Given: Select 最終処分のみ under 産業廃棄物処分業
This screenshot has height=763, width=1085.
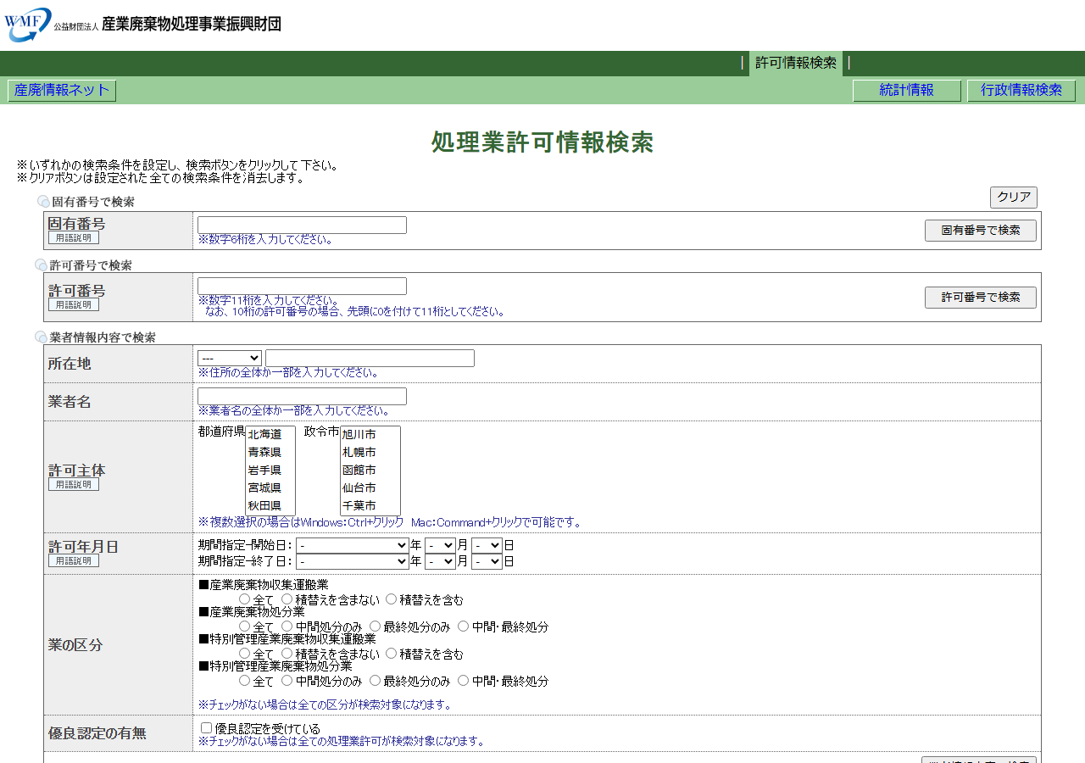Looking at the screenshot, I should click(x=375, y=627).
